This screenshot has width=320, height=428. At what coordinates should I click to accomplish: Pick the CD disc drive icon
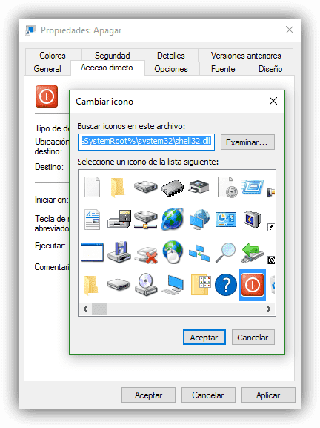pos(146,285)
